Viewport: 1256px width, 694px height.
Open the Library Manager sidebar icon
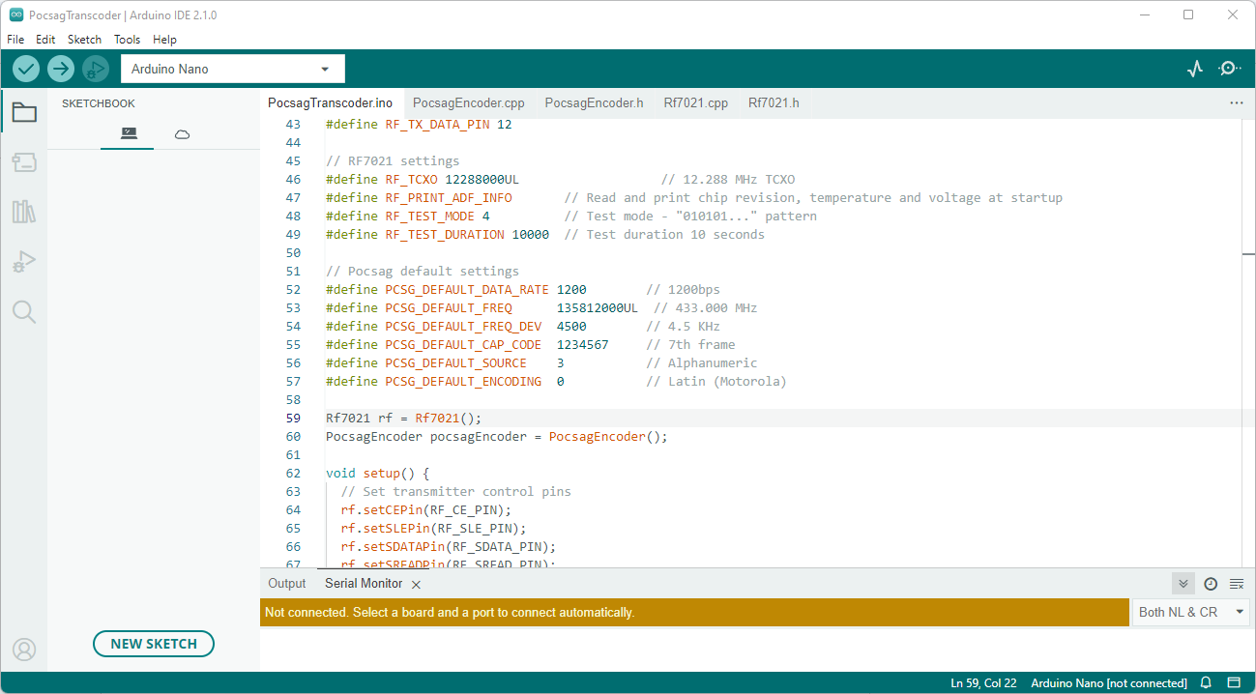pyautogui.click(x=24, y=212)
